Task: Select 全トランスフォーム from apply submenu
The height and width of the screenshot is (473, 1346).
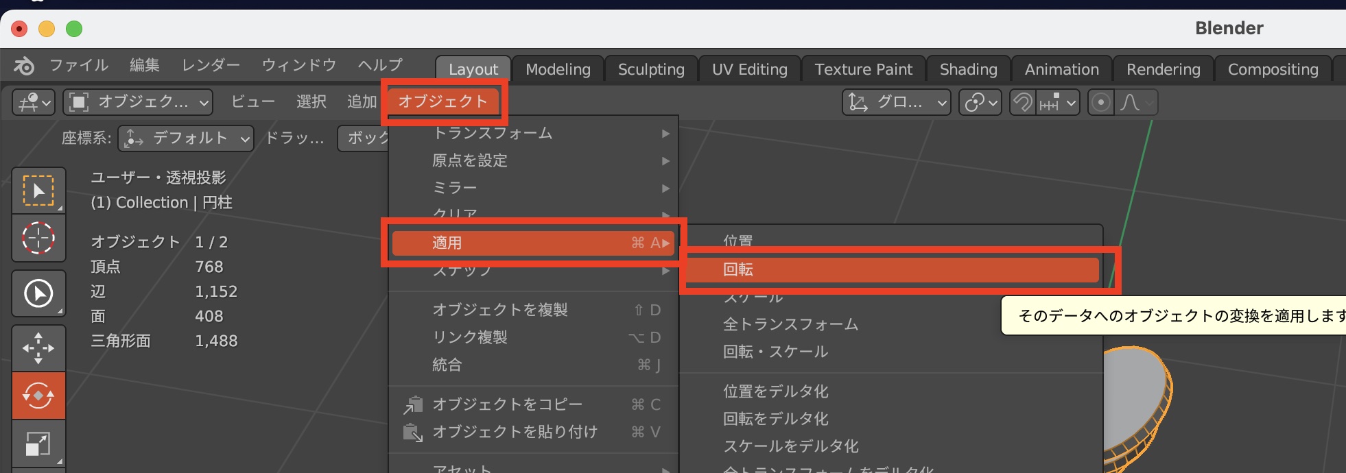Action: tap(790, 324)
